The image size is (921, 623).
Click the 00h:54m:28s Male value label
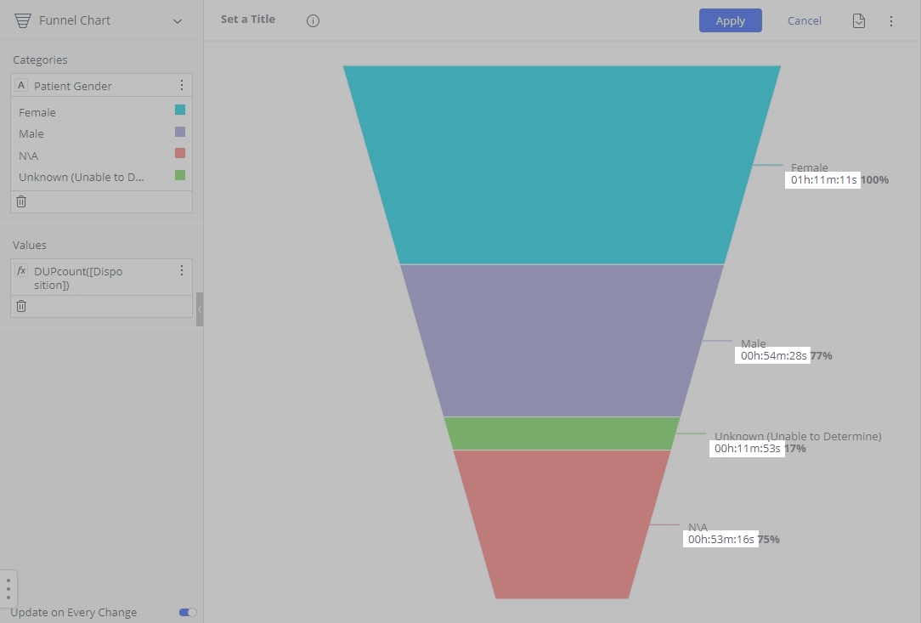point(773,355)
